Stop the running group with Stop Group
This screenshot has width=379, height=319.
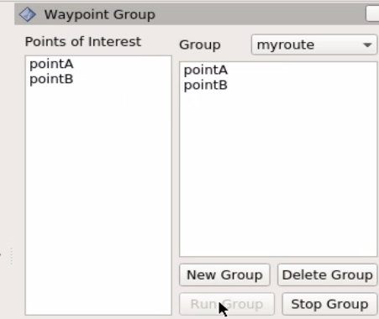point(329,304)
